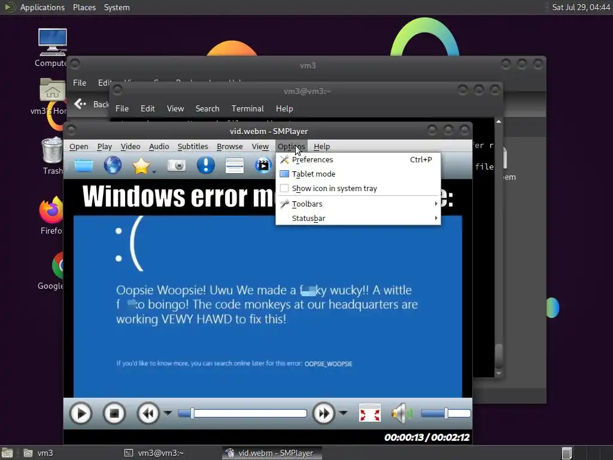Stop playback with the stop button

pyautogui.click(x=114, y=413)
